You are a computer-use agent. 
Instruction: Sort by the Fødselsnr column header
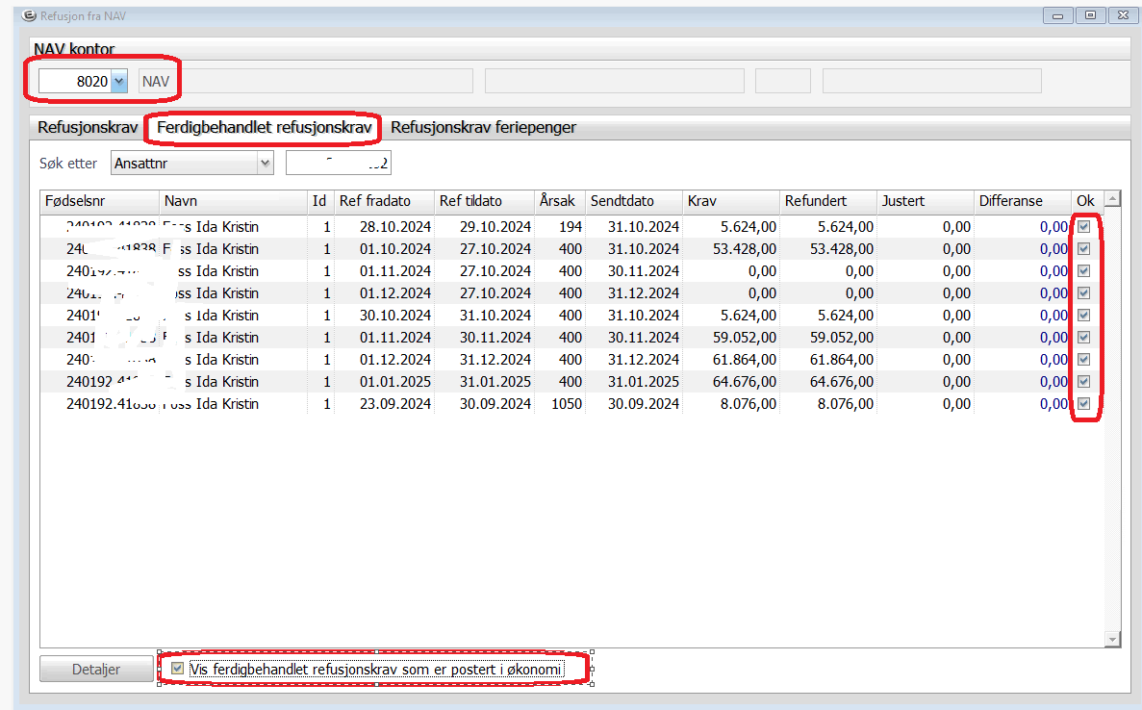100,201
